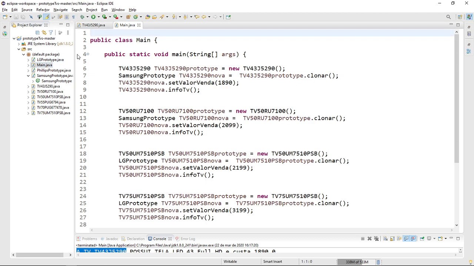Viewport: 474px width, 266px height.
Task: Open Project Explorer View Menu dots
Action: [68, 33]
